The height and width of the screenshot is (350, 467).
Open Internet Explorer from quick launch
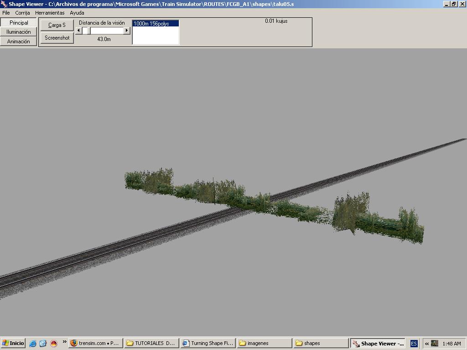(33, 343)
